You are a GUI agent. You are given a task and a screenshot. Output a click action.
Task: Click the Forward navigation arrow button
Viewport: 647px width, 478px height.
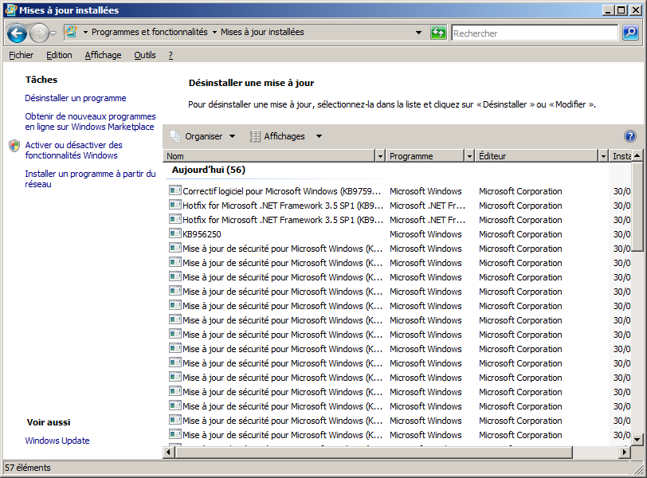click(x=39, y=33)
